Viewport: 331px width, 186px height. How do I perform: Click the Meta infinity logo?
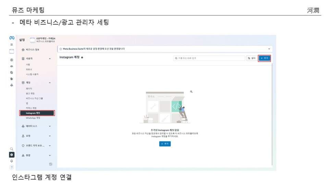[12, 38]
